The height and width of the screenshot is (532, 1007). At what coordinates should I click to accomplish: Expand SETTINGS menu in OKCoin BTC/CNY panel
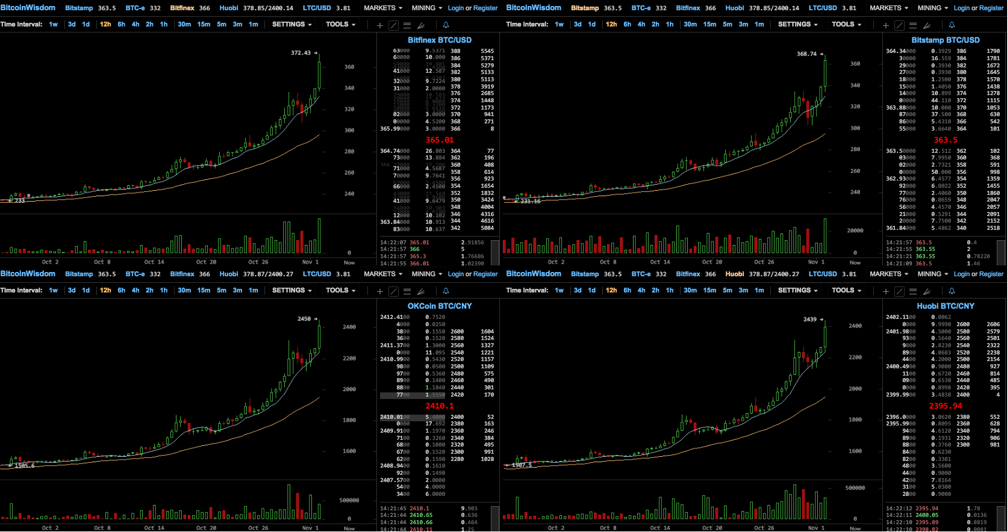tap(292, 291)
